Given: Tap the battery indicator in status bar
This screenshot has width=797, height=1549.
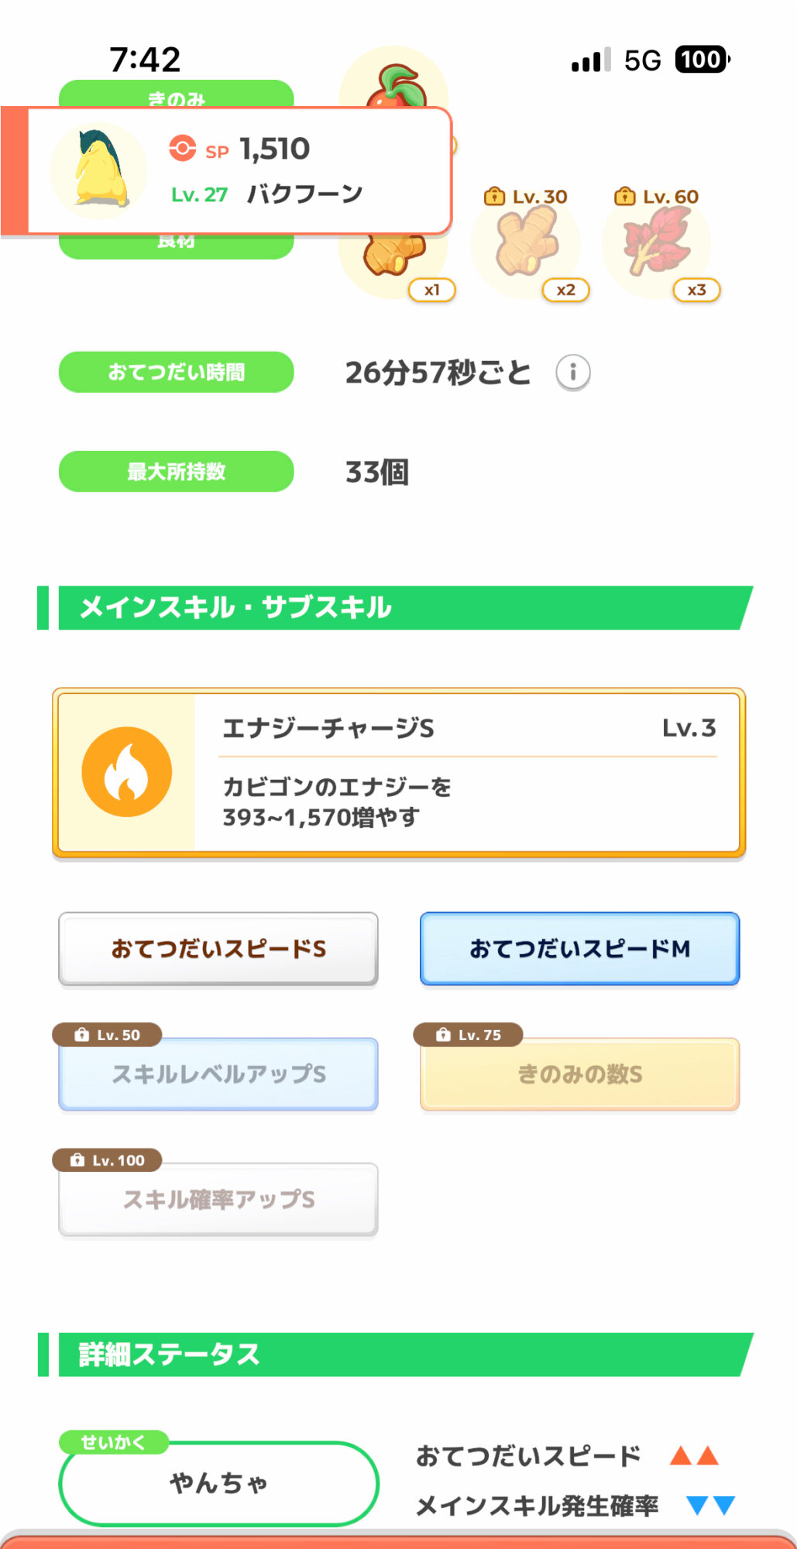Looking at the screenshot, I should [x=702, y=60].
